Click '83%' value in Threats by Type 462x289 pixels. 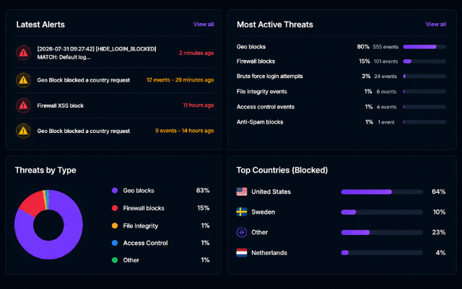click(203, 191)
